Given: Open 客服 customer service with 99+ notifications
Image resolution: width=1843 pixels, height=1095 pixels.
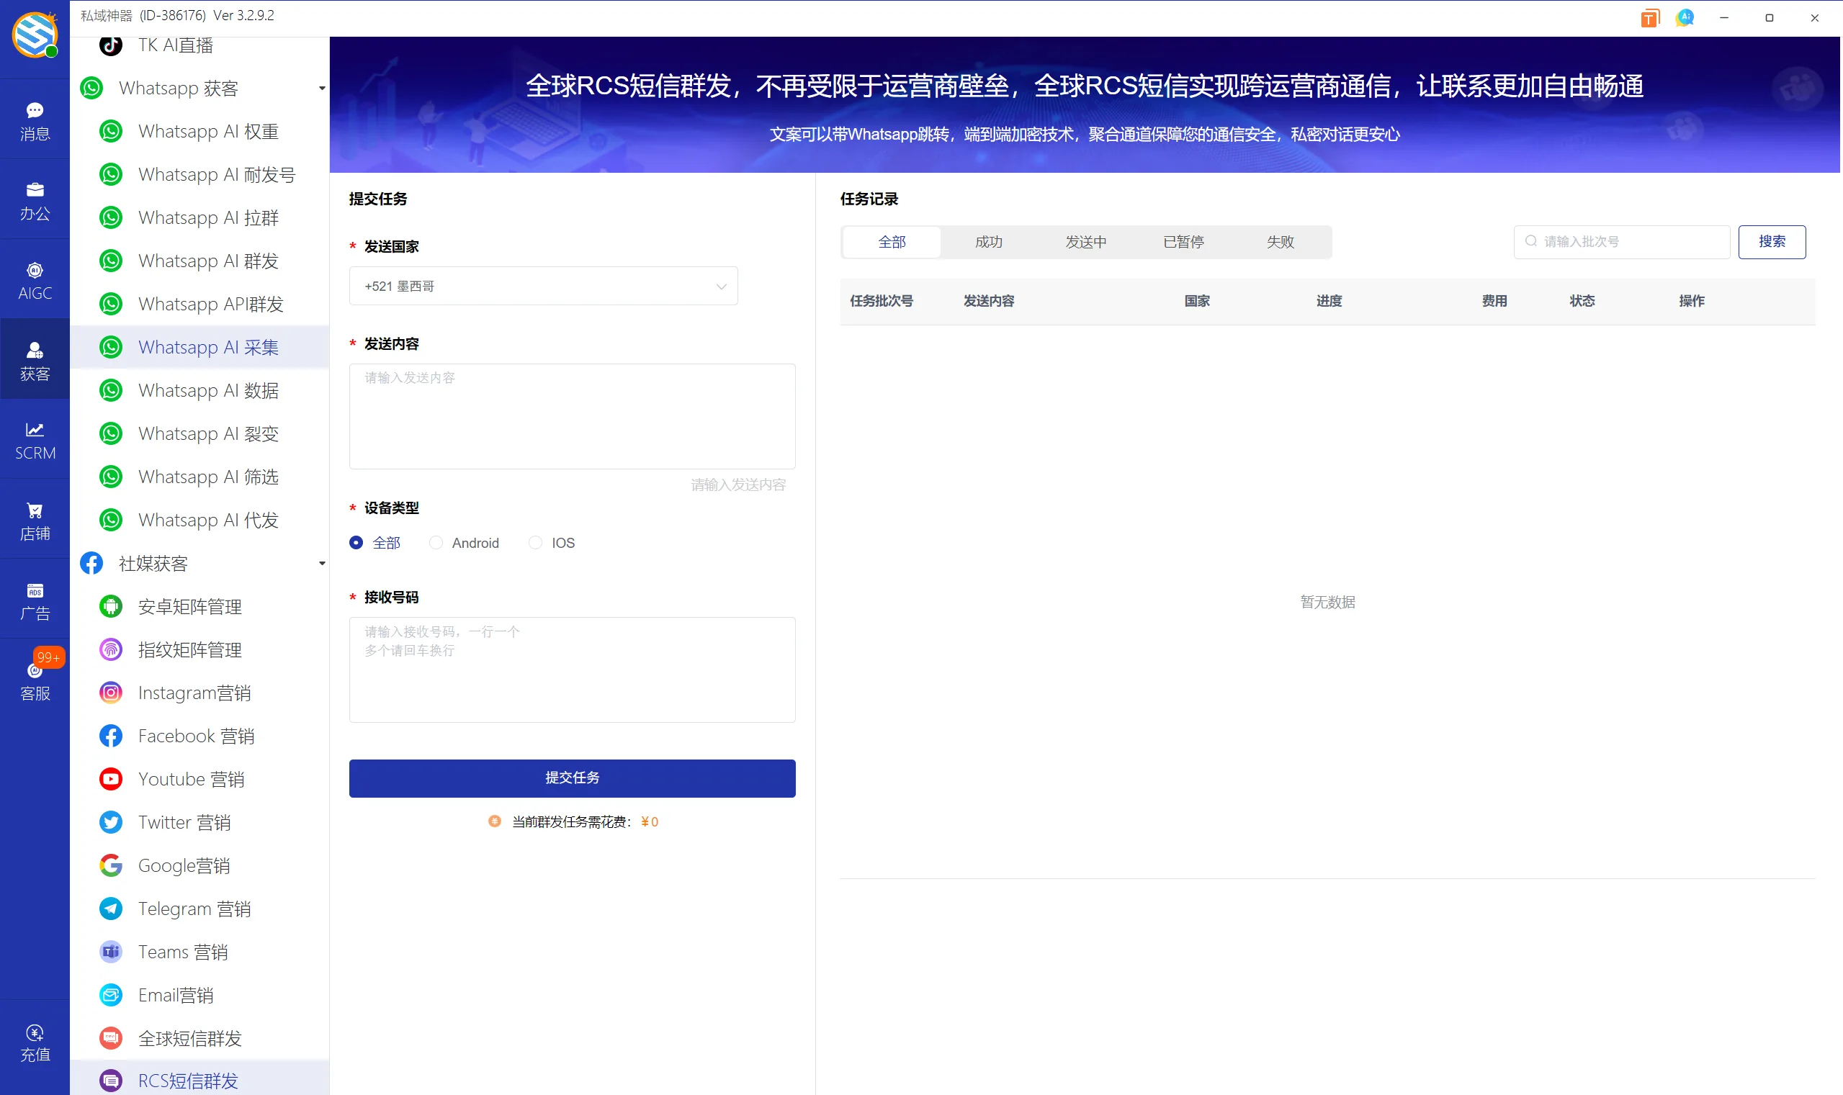Looking at the screenshot, I should click(35, 679).
